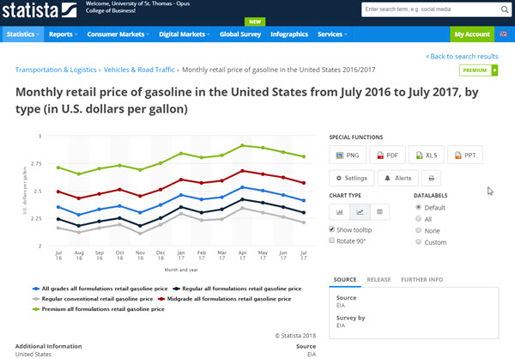
Task: Uncheck the Show tooltip checkbox
Action: [333, 230]
